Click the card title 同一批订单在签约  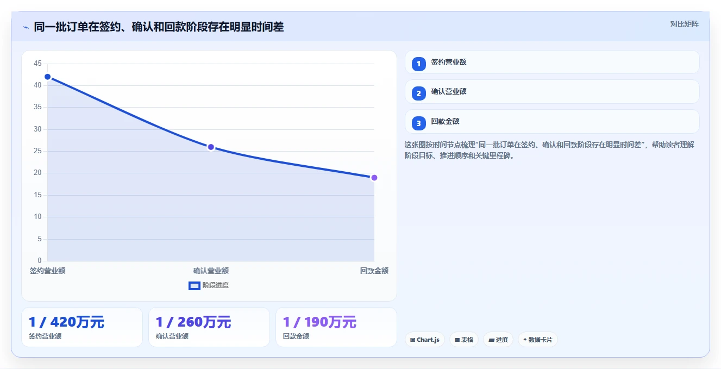coord(159,27)
